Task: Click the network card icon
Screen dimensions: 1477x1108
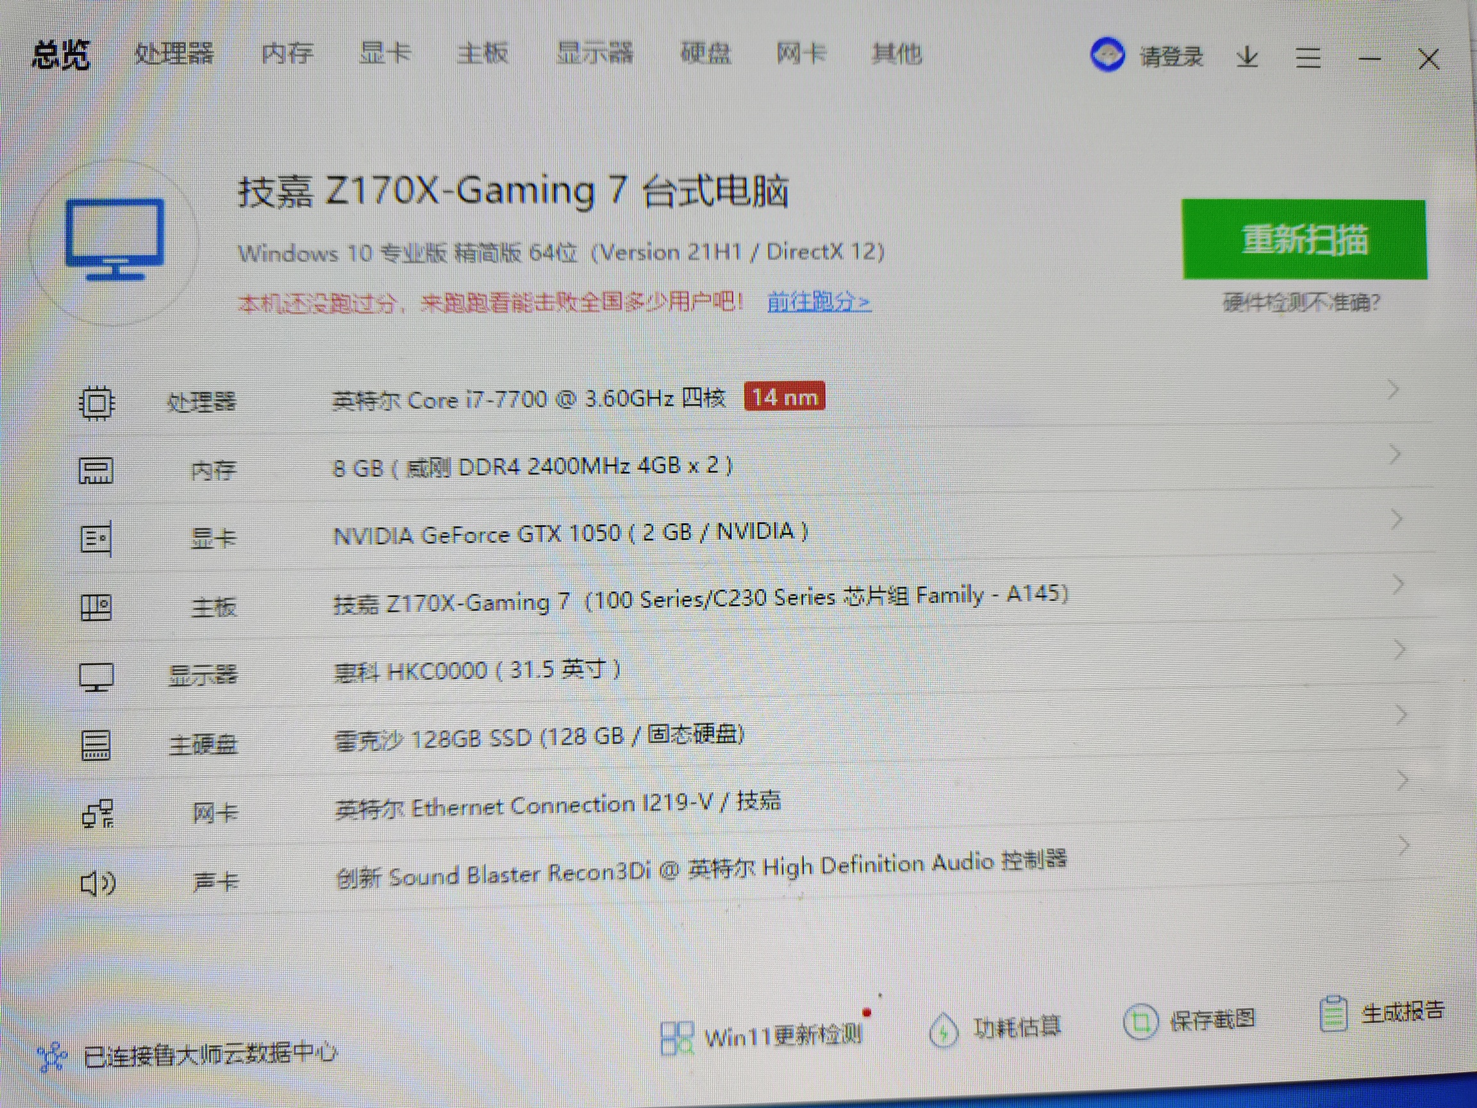Action: pyautogui.click(x=97, y=814)
